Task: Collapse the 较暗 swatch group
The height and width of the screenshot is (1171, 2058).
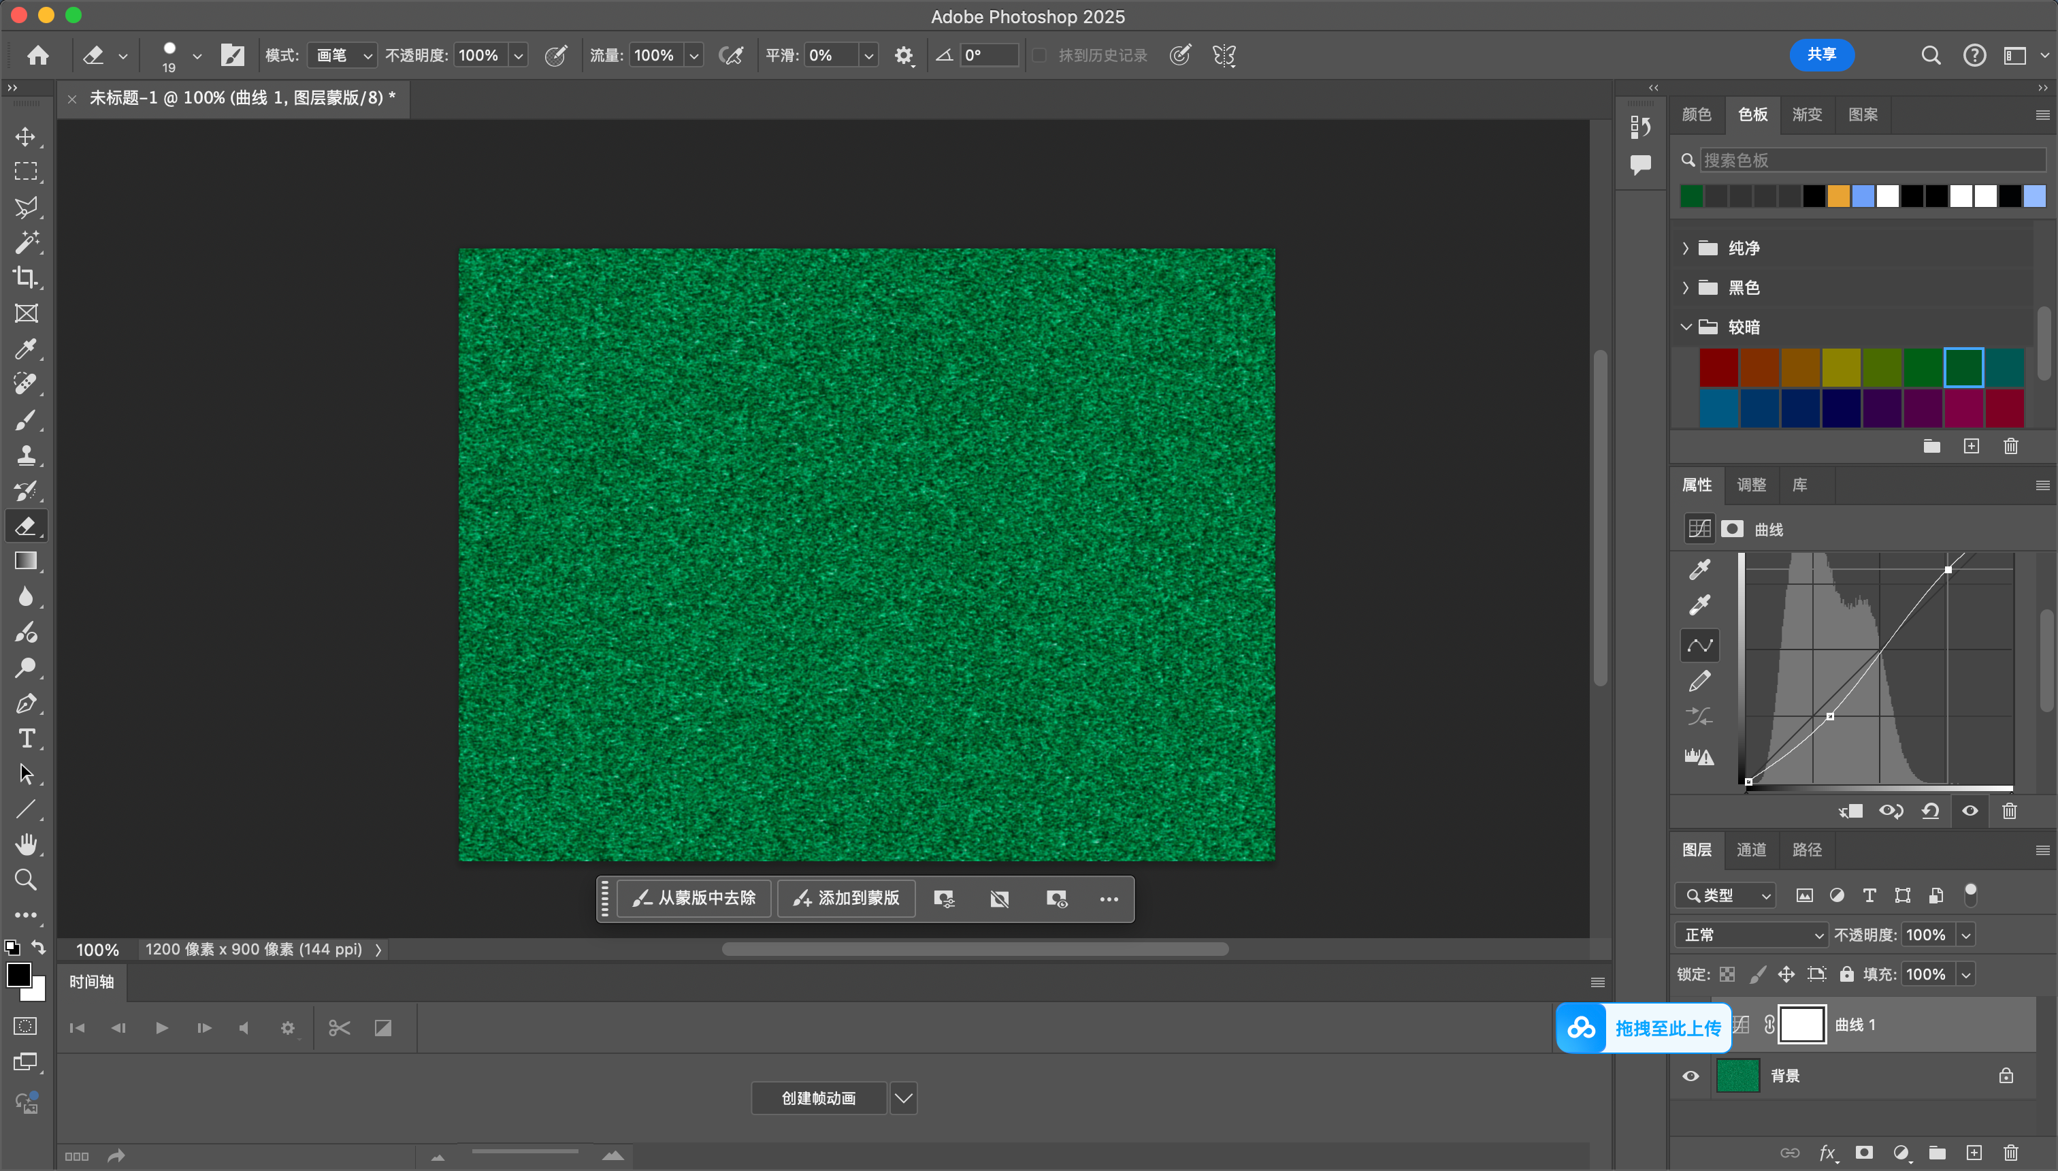Action: coord(1686,327)
